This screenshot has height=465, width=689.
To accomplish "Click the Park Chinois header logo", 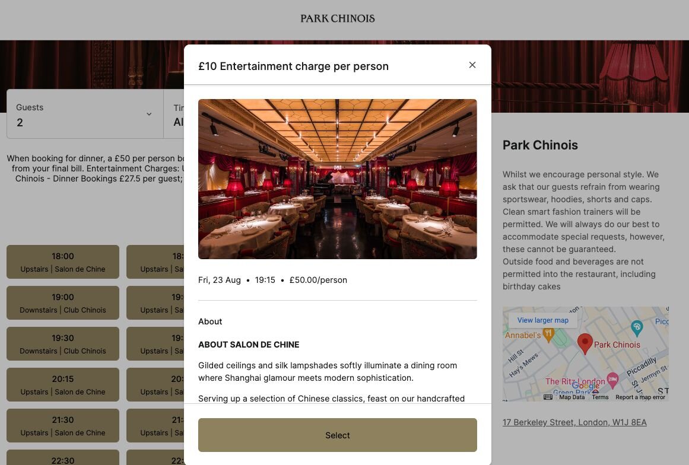I will pos(338,18).
